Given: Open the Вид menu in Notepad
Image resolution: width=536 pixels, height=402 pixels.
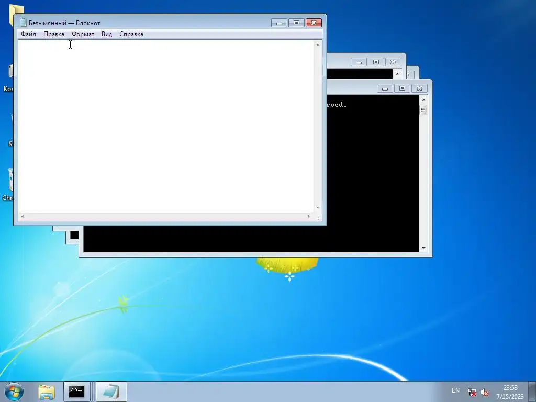Looking at the screenshot, I should (x=107, y=34).
